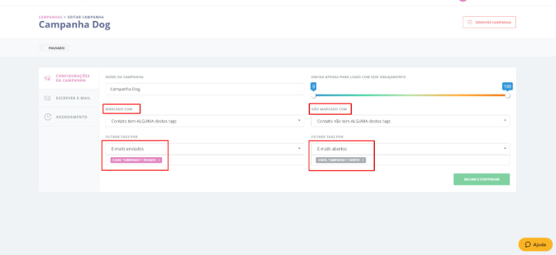Click the campaign name field 'Campanha Dog'
Viewport: 556px width, 255px height.
click(205, 89)
